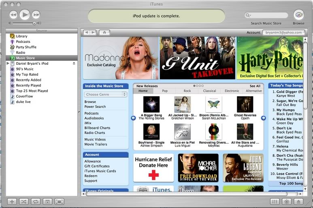Toggle the shuffle button
Image resolution: width=313 pixels, height=208 pixels.
(24, 202)
